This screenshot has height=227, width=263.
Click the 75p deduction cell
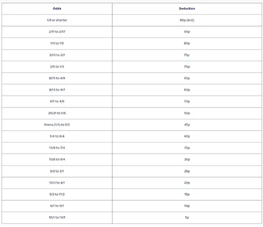187,55
